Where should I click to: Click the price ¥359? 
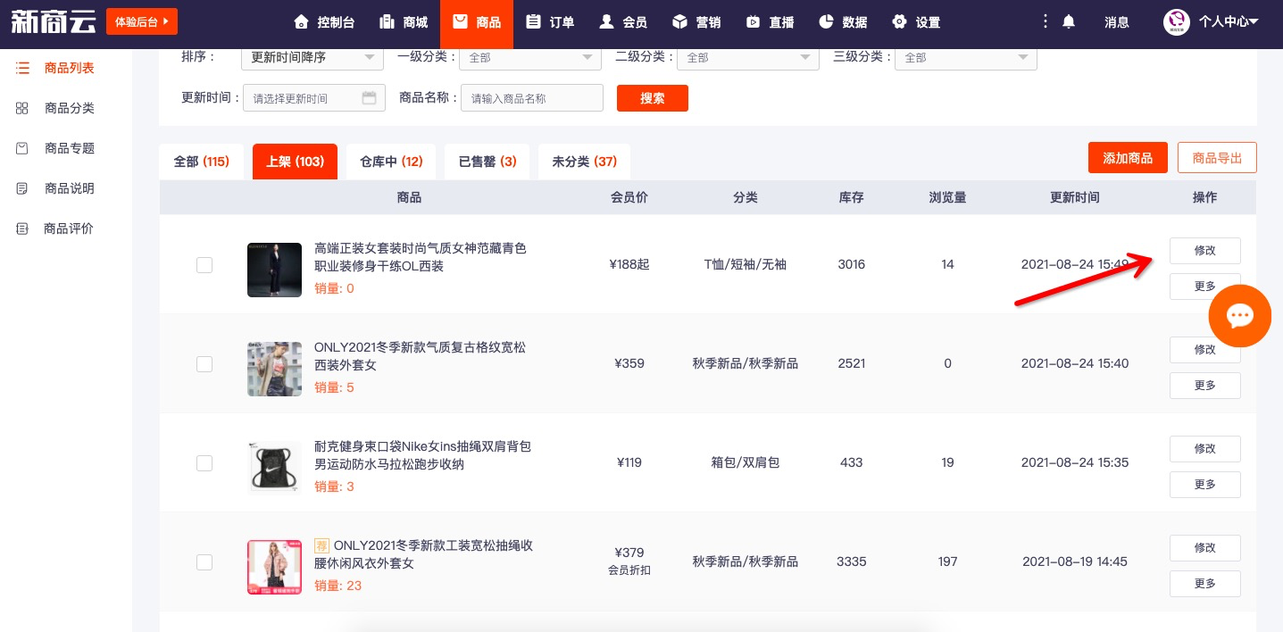[629, 363]
